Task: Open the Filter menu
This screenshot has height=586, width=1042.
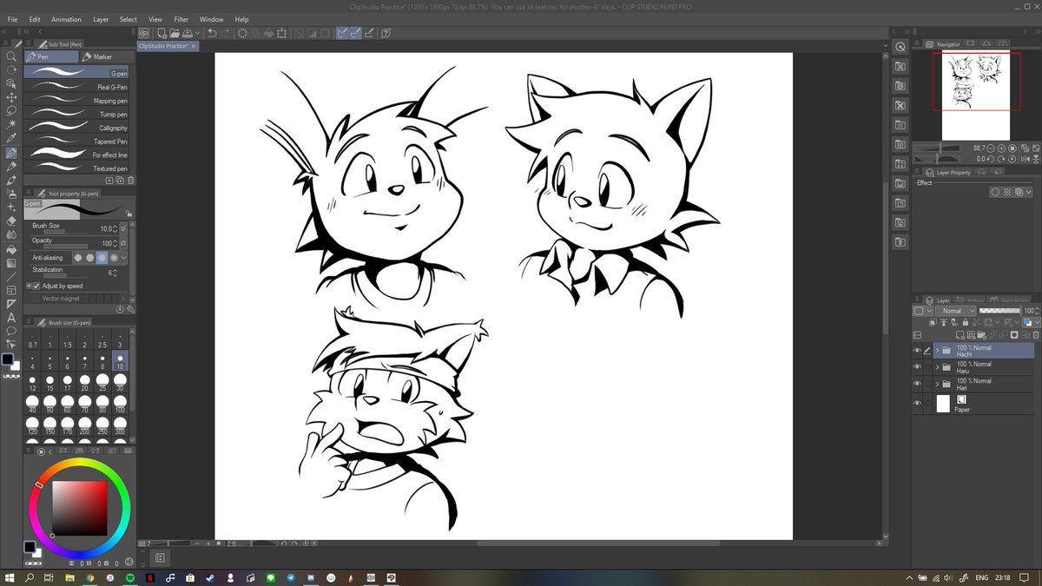Action: point(181,19)
